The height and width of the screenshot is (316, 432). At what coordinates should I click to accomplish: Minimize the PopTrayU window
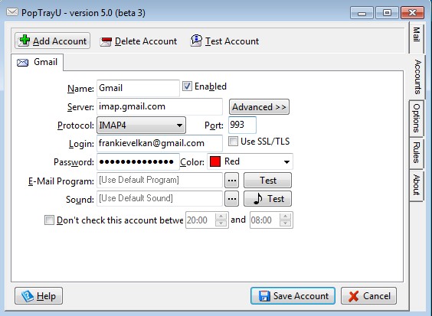(x=362, y=13)
